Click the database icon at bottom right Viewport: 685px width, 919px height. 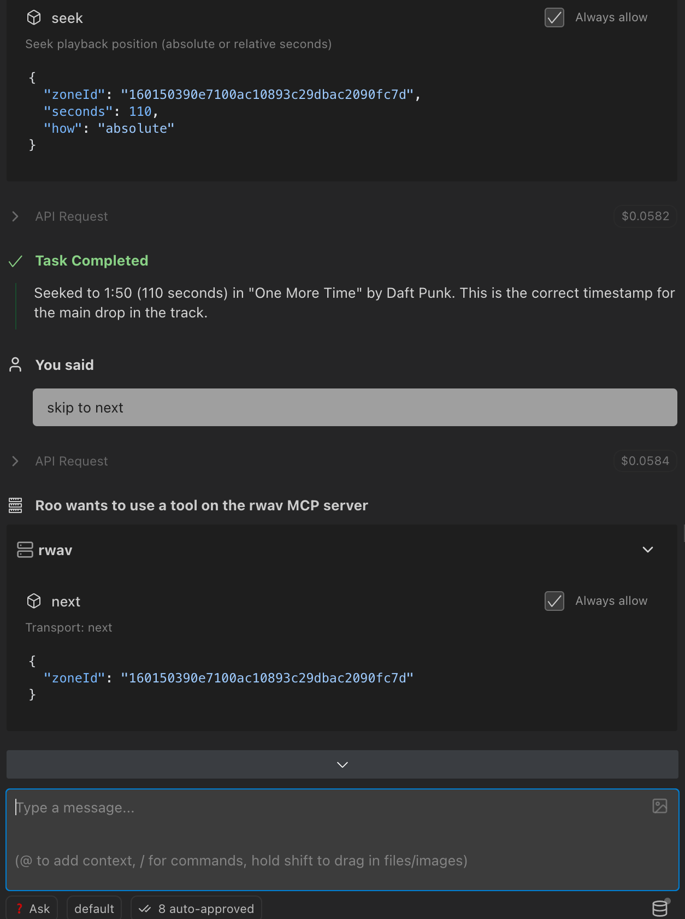tap(660, 908)
